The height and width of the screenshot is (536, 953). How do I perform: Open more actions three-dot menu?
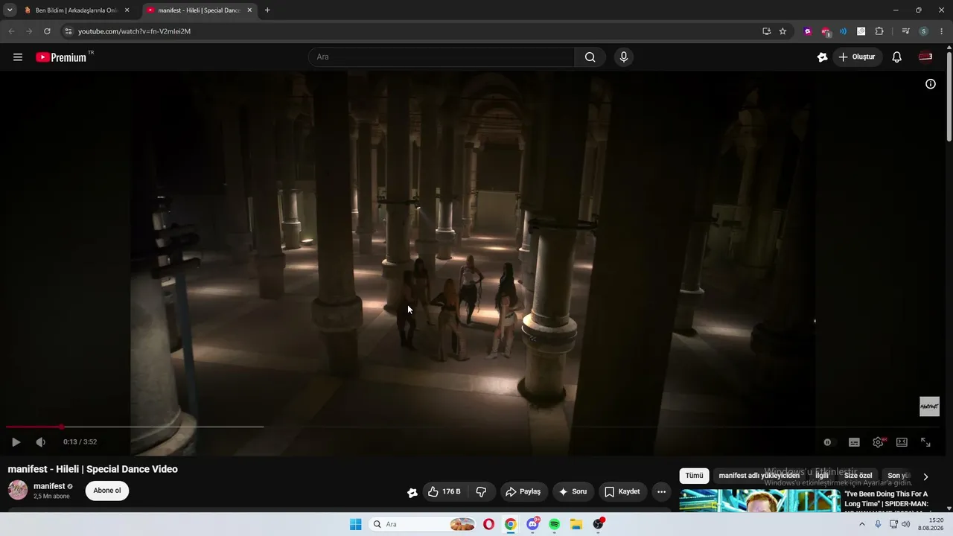pyautogui.click(x=661, y=492)
